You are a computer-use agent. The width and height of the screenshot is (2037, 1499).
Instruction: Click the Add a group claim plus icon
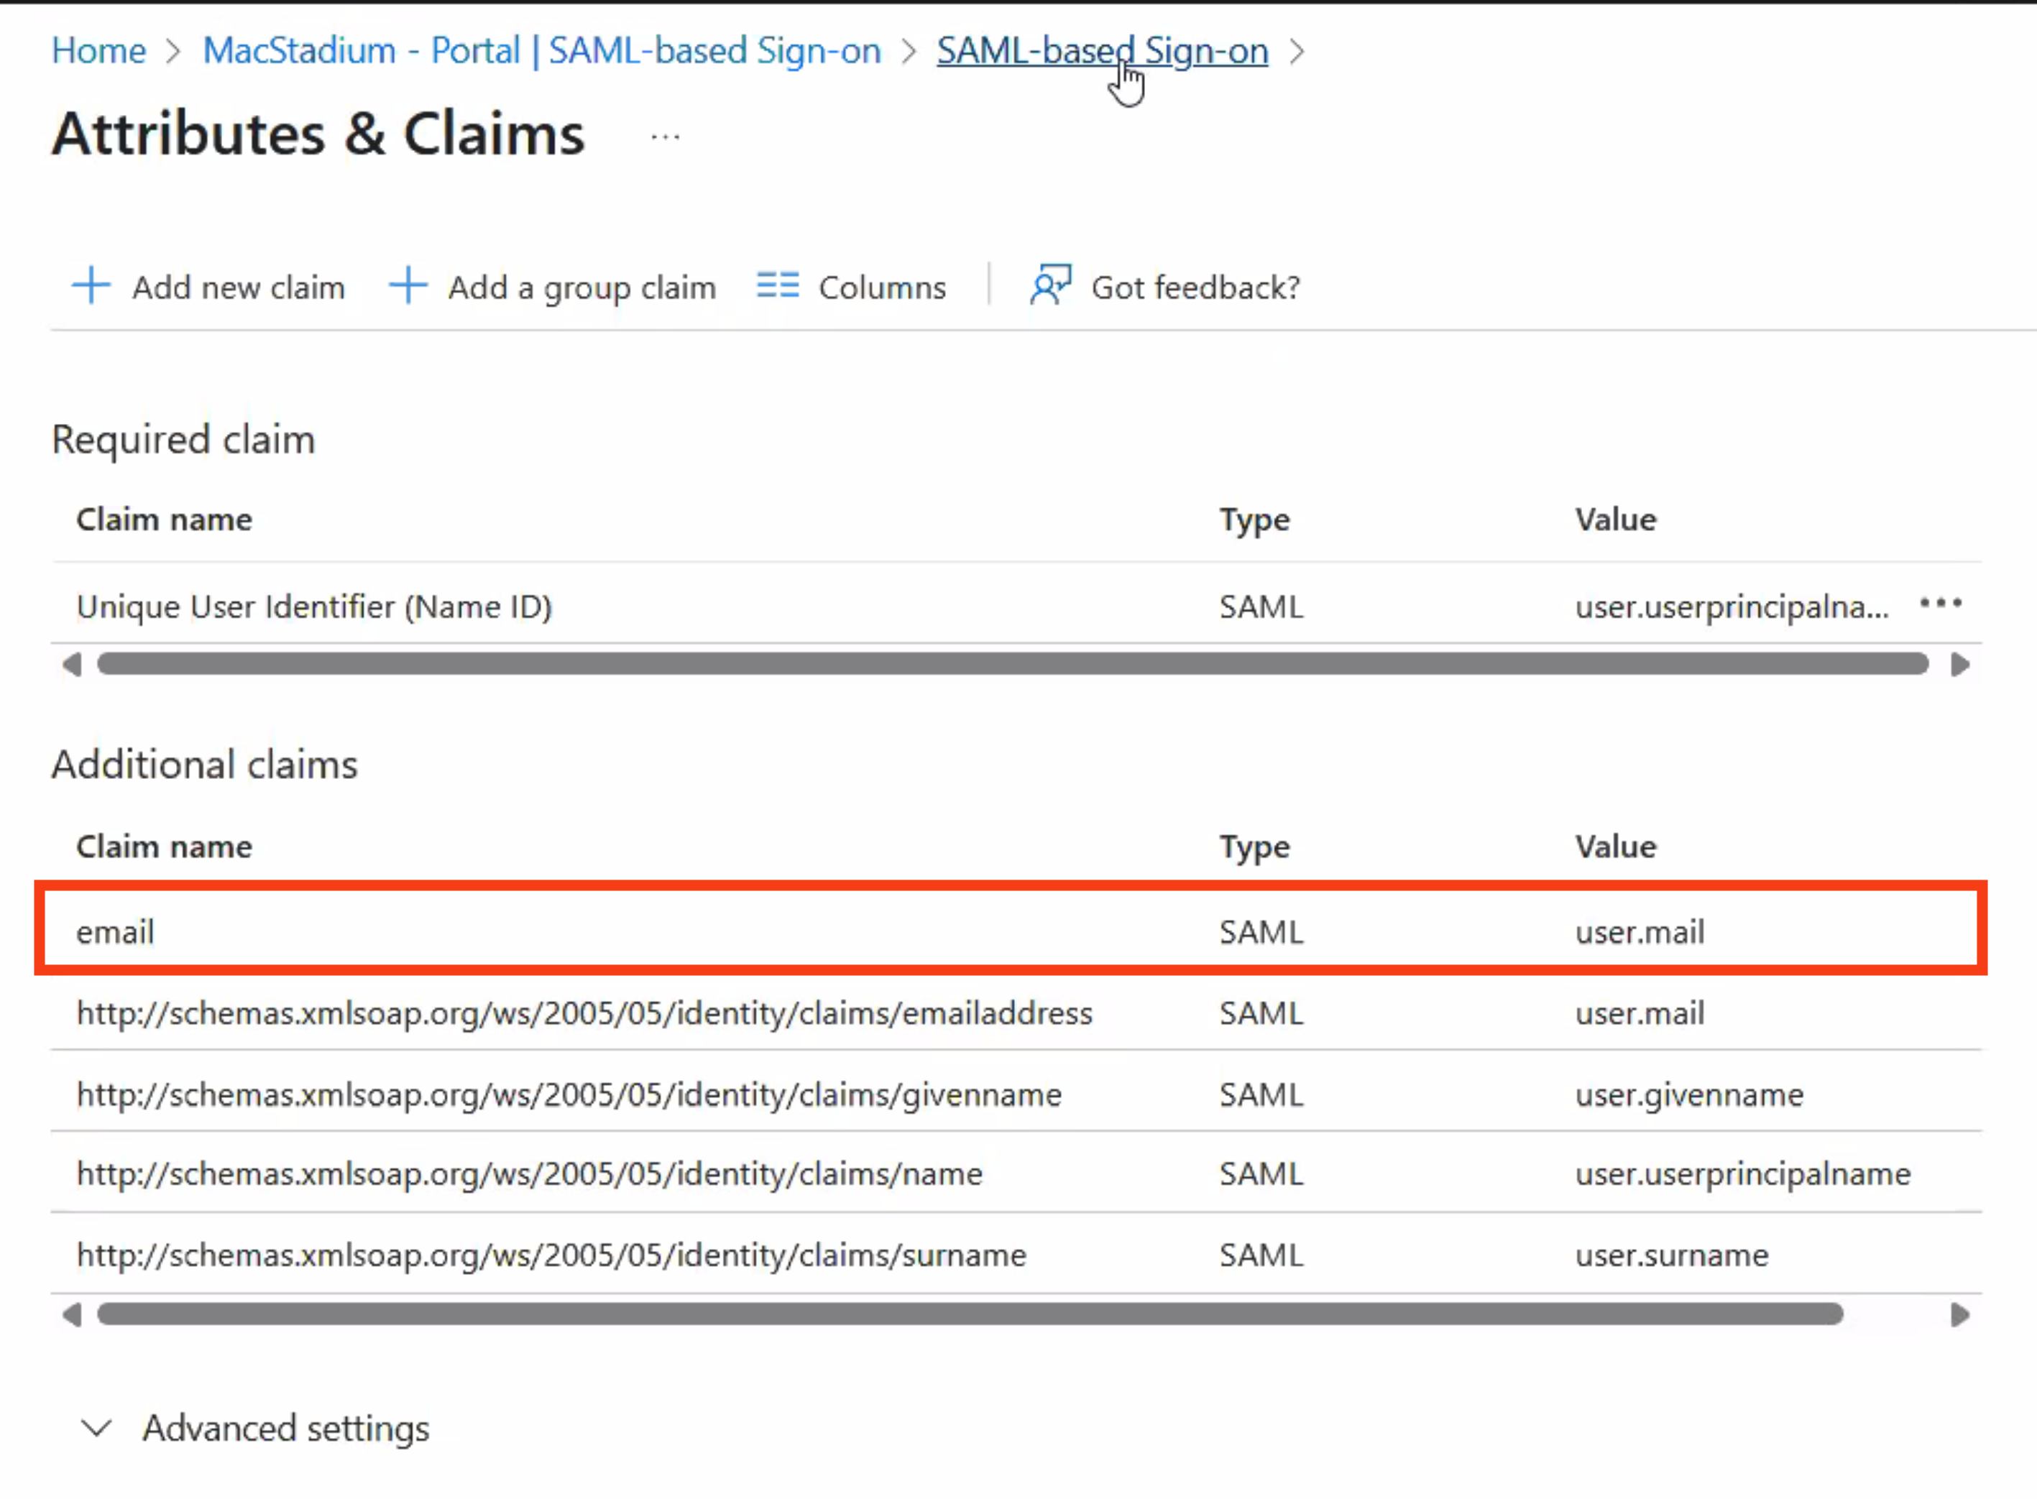[x=408, y=286]
